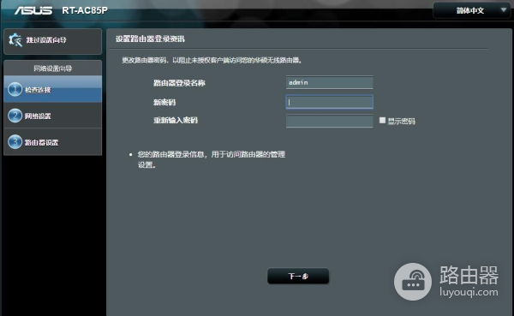Click the step 1 number circle icon

(15, 89)
